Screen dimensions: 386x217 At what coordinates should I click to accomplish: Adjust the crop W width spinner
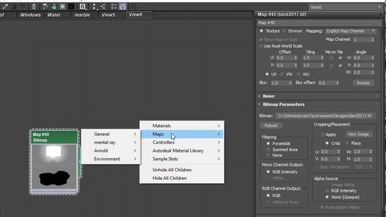(x=370, y=152)
